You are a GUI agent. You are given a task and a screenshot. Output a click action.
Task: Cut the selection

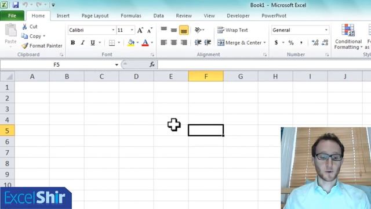[30, 27]
